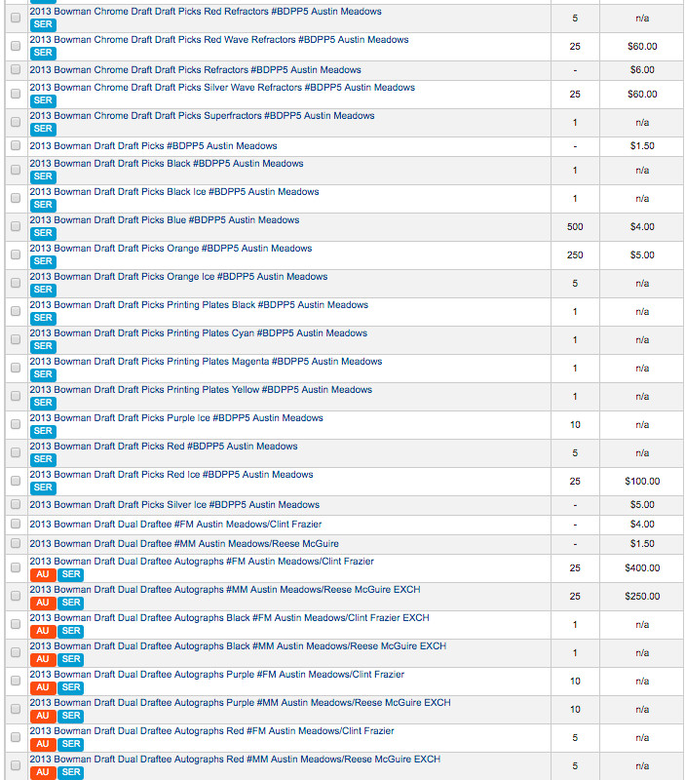Open Draft Picks Orange #BDPP5 card link

(x=171, y=249)
